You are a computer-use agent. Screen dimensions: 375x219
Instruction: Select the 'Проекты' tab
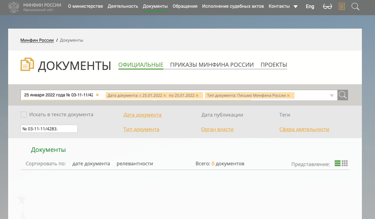pos(274,65)
